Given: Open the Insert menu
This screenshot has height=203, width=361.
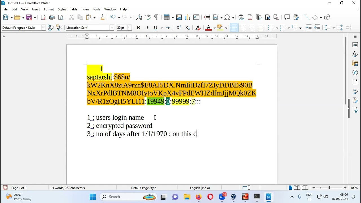Looking at the screenshot, I should click(x=36, y=9).
